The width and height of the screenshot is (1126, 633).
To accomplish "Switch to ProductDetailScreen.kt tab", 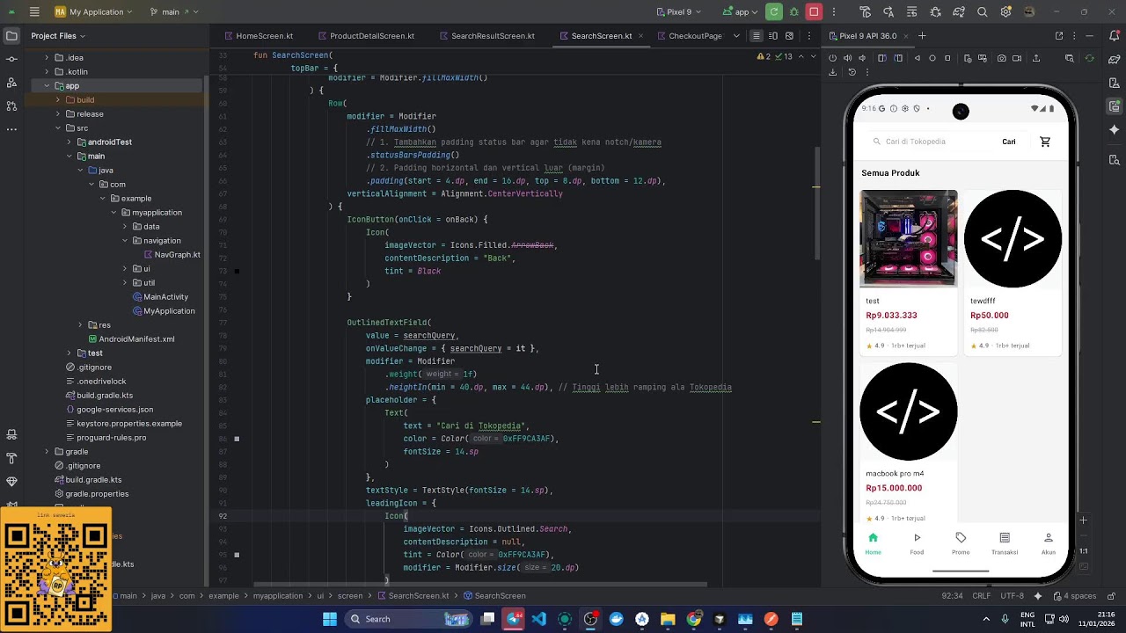I will (365, 36).
